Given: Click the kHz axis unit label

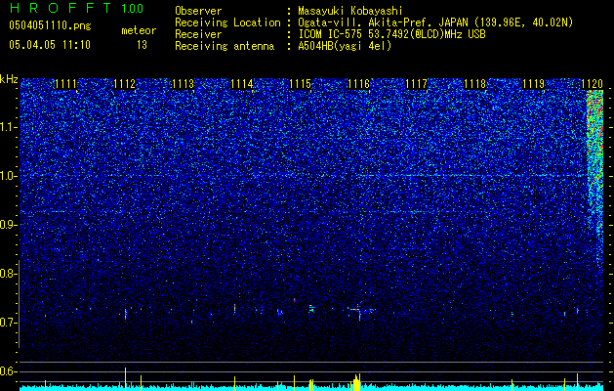Looking at the screenshot, I should click(9, 79).
